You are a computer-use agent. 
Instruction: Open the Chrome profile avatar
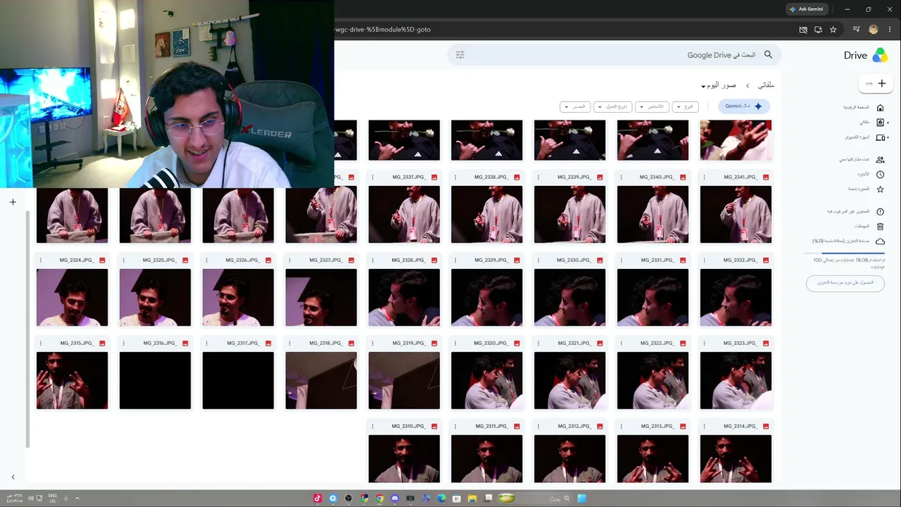(874, 30)
